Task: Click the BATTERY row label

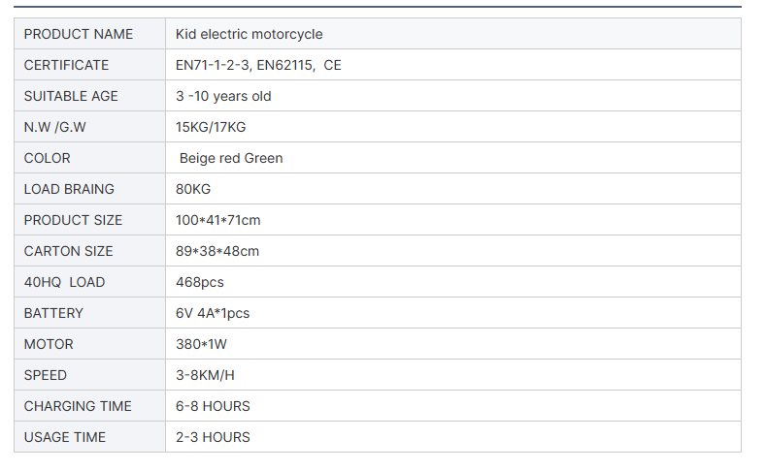Action: 53,313
